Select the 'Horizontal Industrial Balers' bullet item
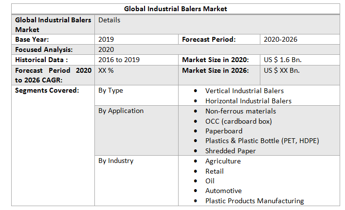 click(248, 101)
